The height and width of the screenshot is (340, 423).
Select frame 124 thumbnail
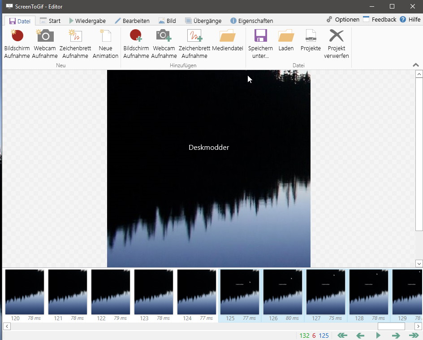pos(197,292)
